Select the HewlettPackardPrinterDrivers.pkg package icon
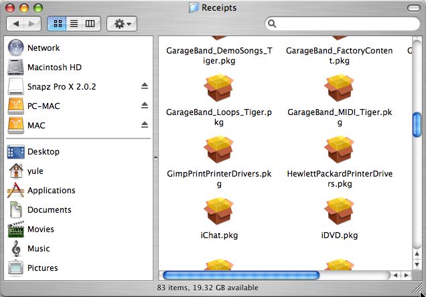The height and width of the screenshot is (297, 426). 340,149
